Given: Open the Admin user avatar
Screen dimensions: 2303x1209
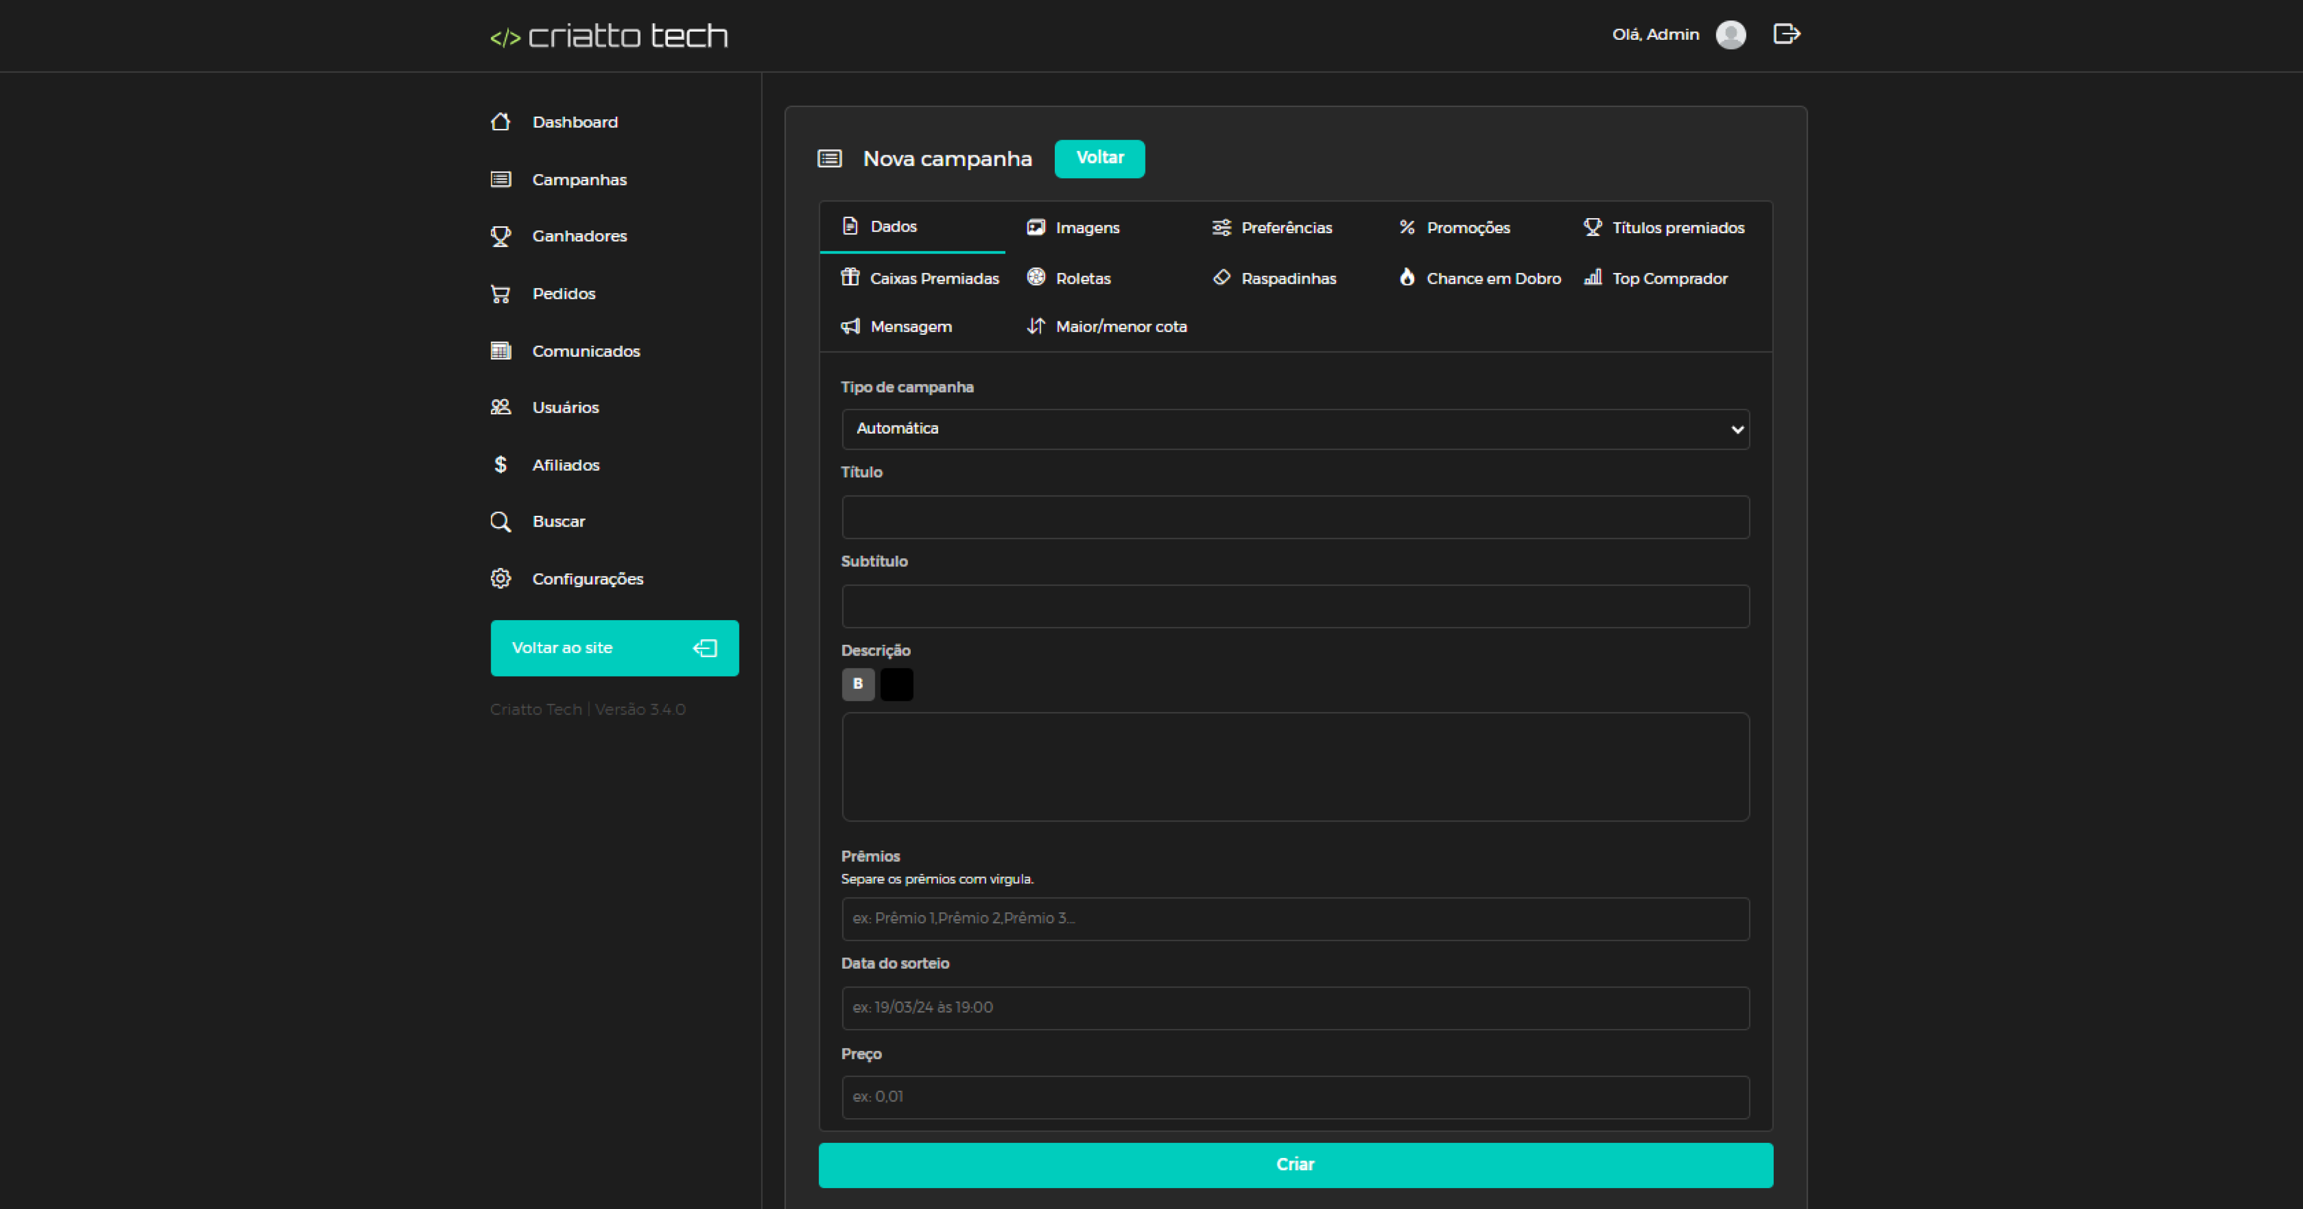Looking at the screenshot, I should (1731, 35).
